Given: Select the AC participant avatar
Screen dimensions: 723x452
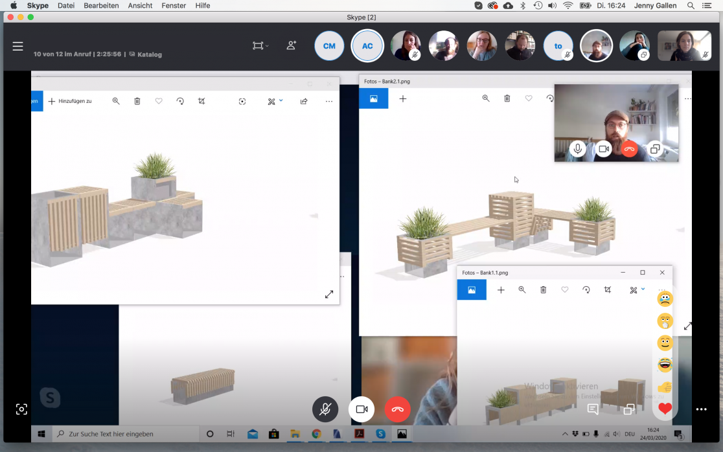Looking at the screenshot, I should (367, 46).
